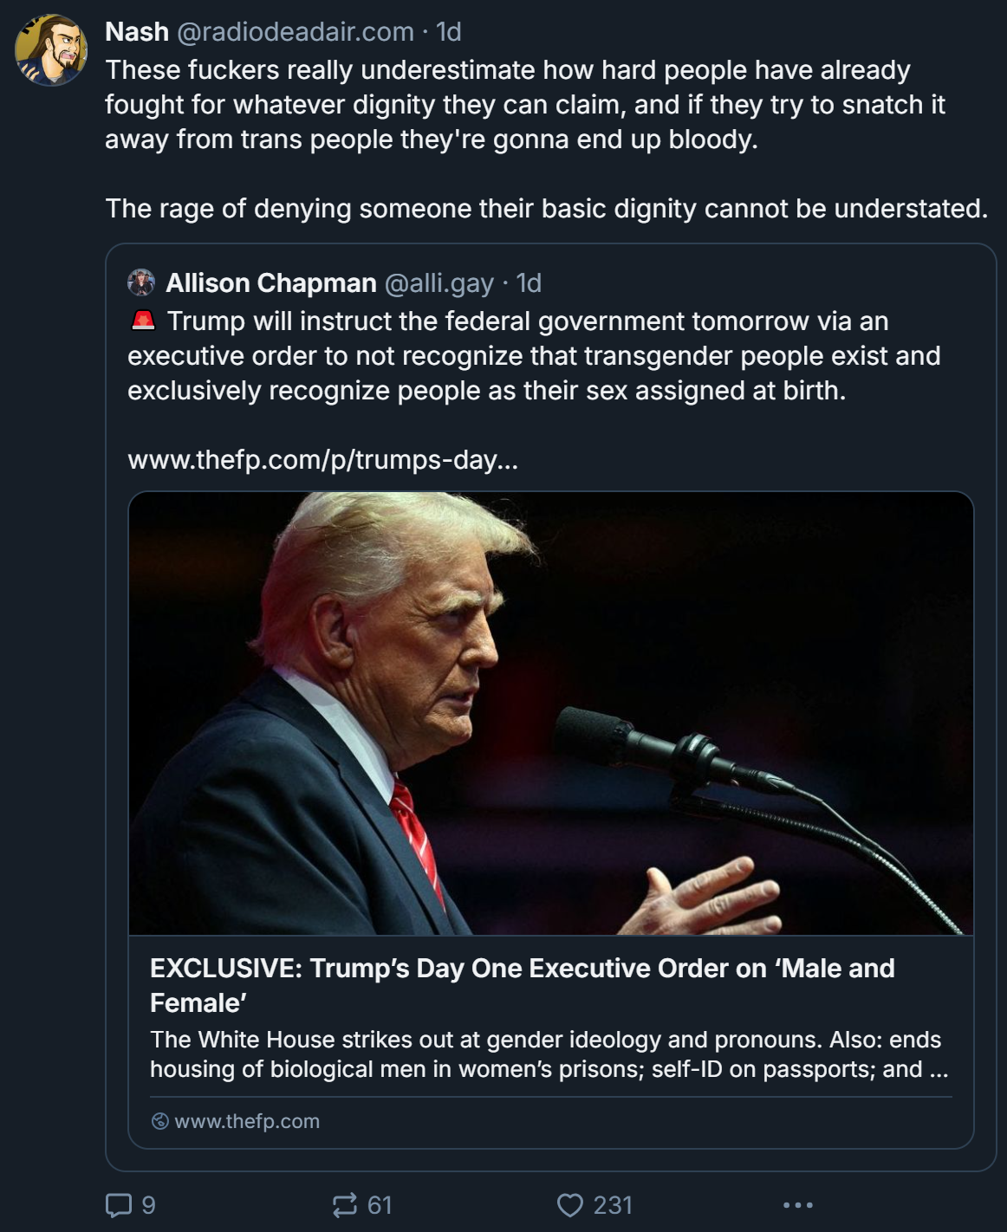The image size is (1007, 1232).
Task: Click the EXCLUSIVE Trump's Day One headline
Action: tap(523, 985)
